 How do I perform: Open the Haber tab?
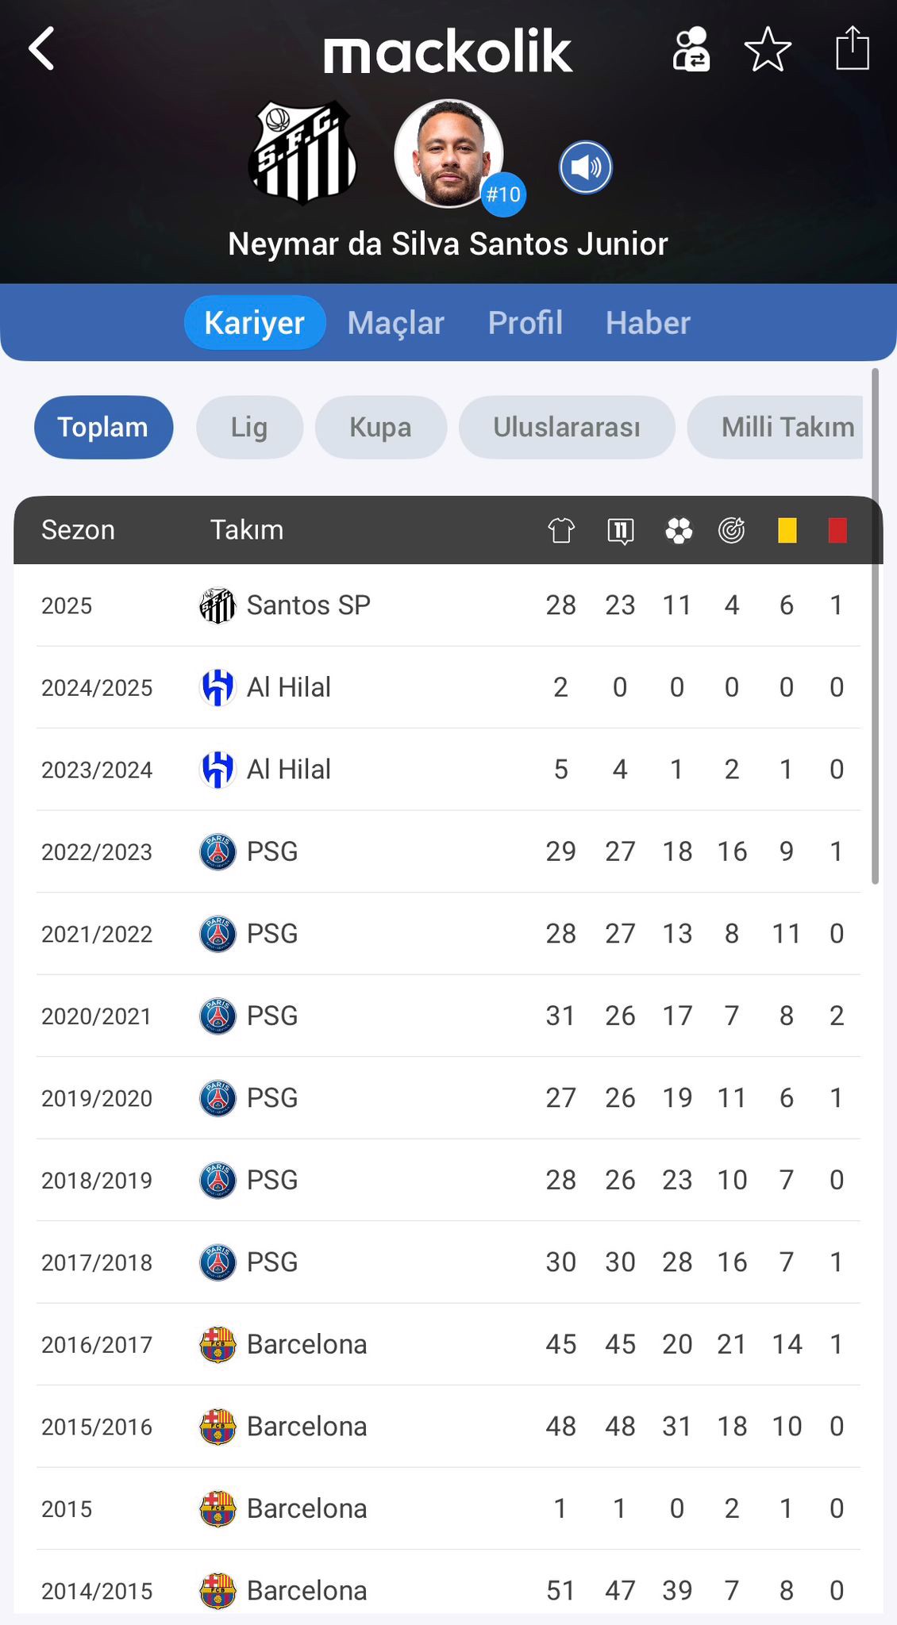pyautogui.click(x=648, y=323)
